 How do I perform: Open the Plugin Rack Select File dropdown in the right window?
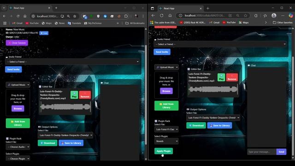coord(166,129)
